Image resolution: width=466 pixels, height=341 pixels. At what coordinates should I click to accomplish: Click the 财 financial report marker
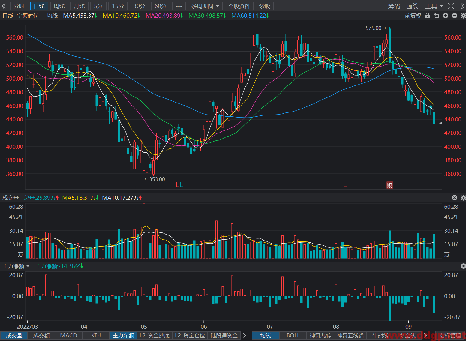click(390, 185)
